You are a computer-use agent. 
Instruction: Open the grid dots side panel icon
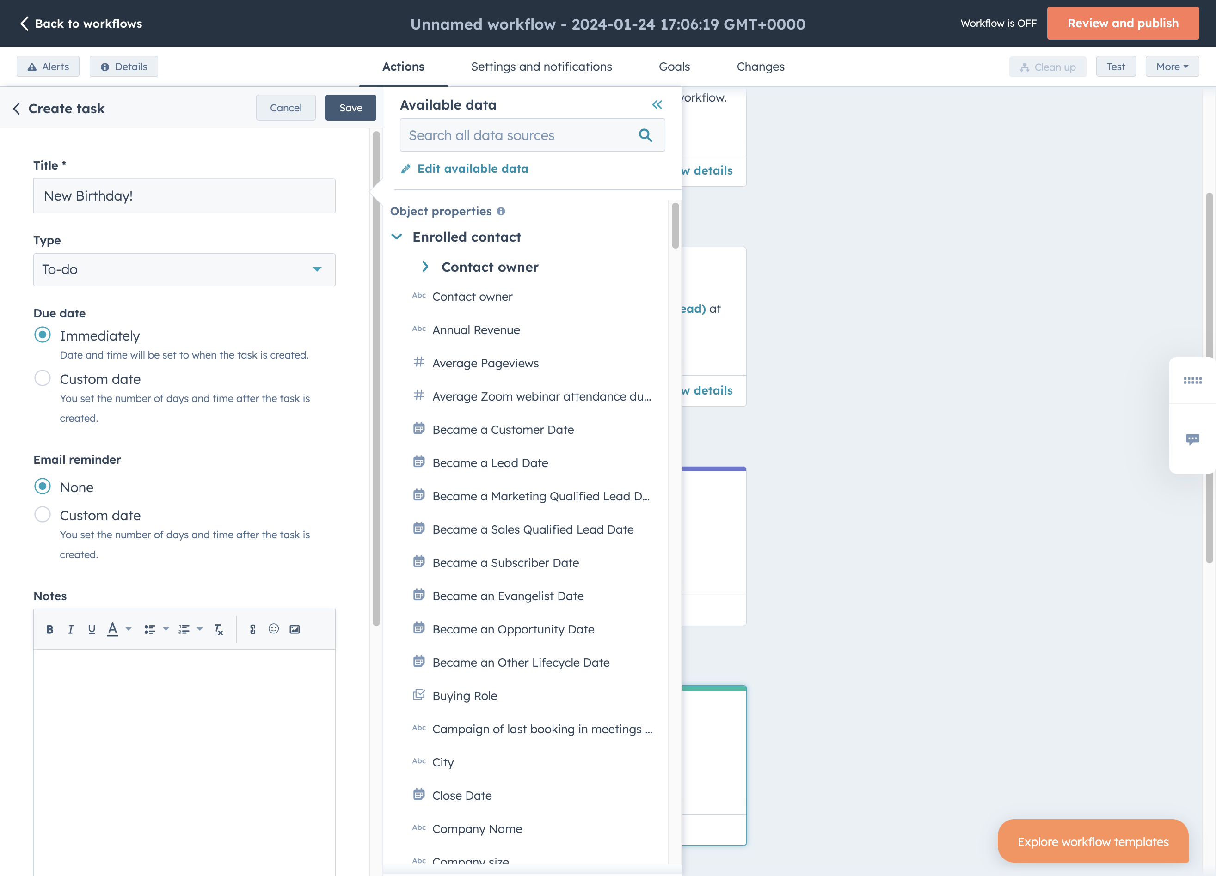(1192, 380)
